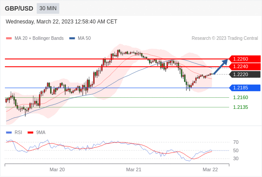Select the GBP/USD pair title
The height and width of the screenshot is (177, 262).
[x=19, y=8]
